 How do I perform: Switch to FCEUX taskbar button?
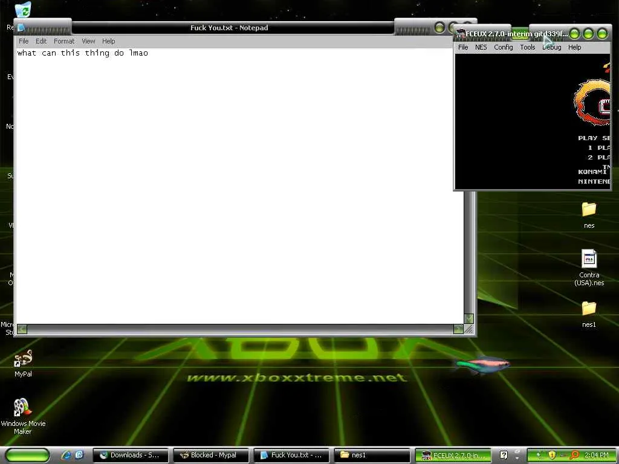[x=453, y=455]
